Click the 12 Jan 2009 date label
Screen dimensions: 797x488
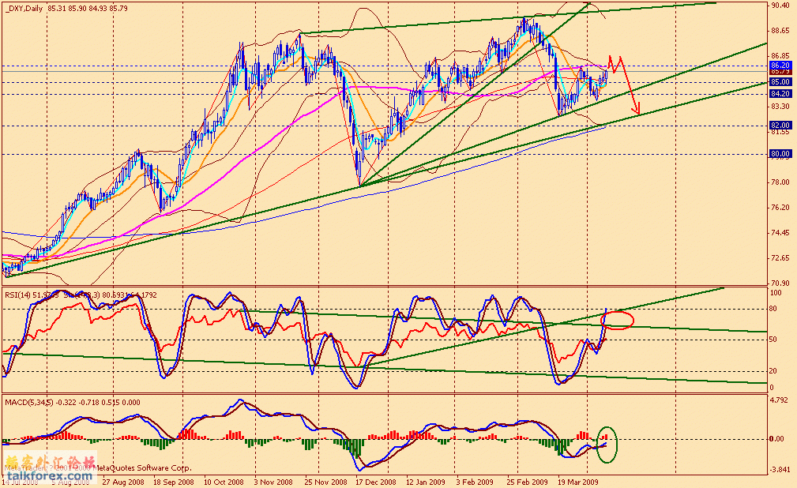tap(426, 482)
